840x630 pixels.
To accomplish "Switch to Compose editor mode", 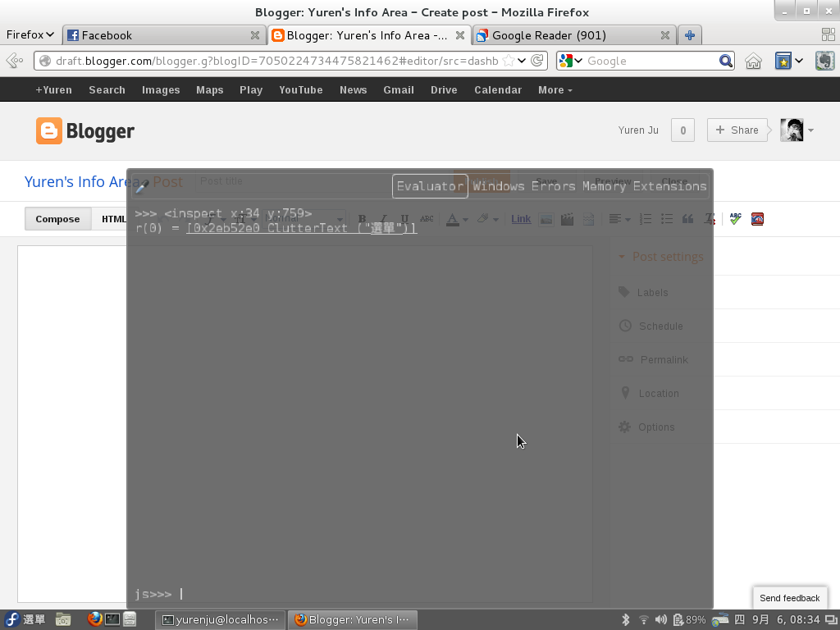I will click(x=58, y=219).
